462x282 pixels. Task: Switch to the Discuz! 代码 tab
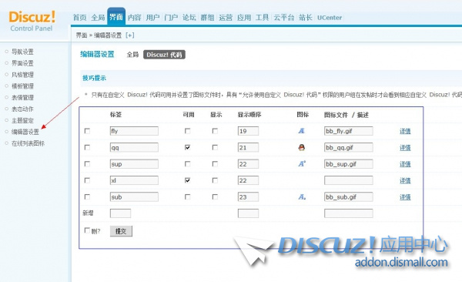tap(164, 55)
